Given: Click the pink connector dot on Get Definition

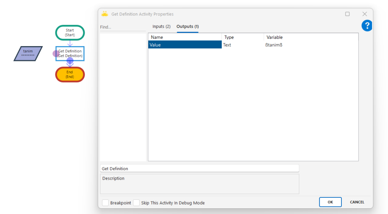Looking at the screenshot, I should [56, 54].
